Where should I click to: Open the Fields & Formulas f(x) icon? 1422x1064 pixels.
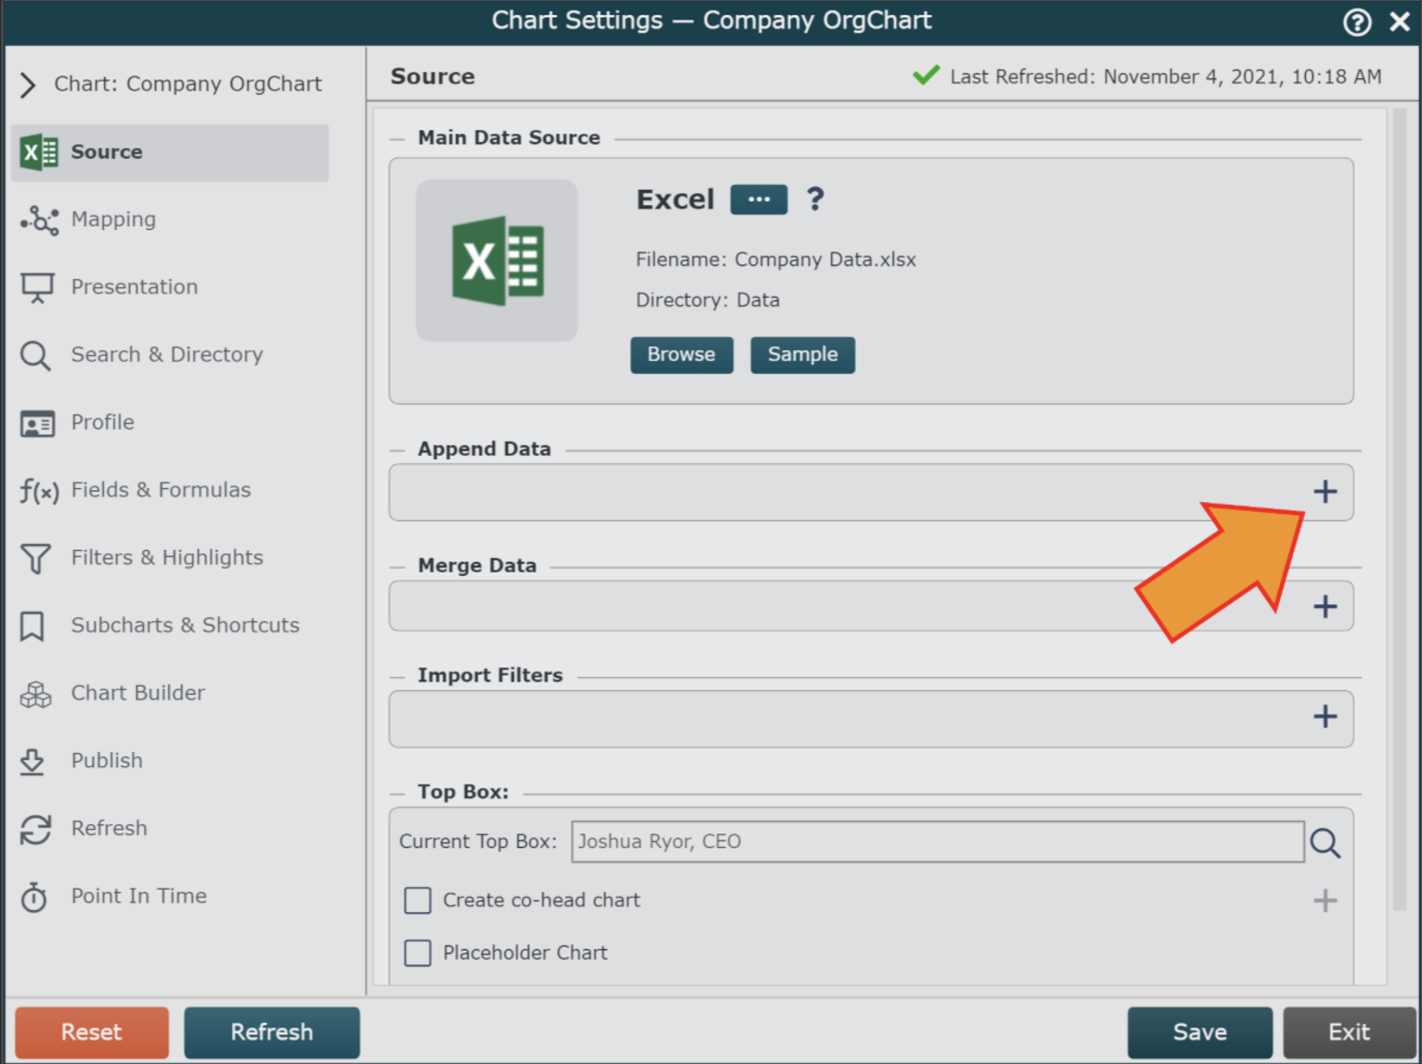pyautogui.click(x=39, y=491)
